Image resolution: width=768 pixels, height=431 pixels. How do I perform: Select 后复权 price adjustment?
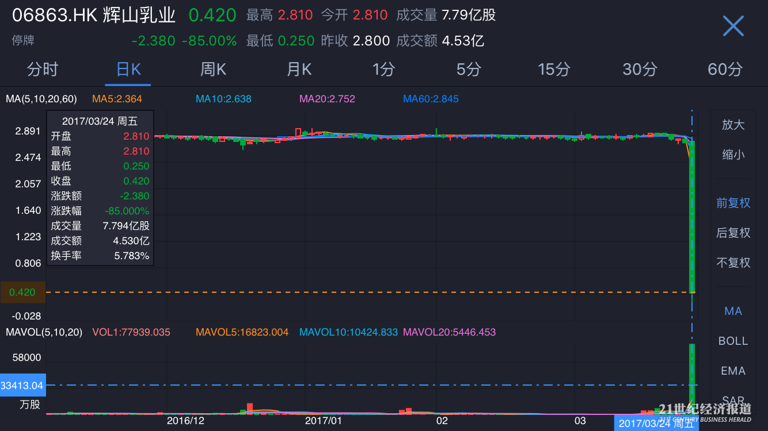coord(733,233)
